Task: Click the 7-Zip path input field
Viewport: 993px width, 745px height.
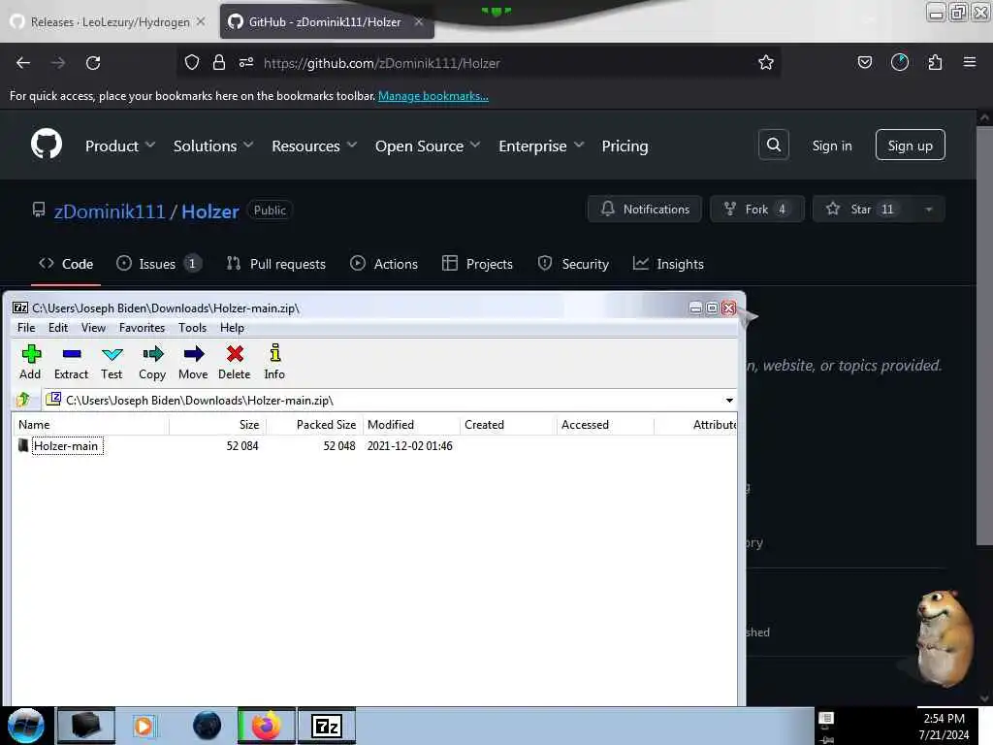Action: click(x=383, y=401)
